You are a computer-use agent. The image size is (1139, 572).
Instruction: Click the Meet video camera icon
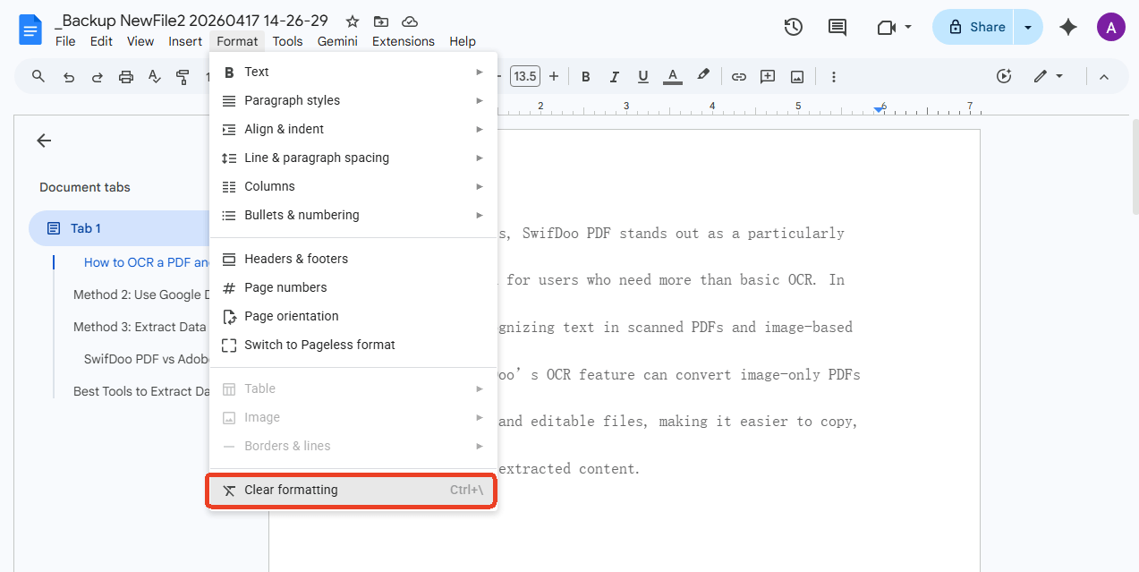pos(886,27)
